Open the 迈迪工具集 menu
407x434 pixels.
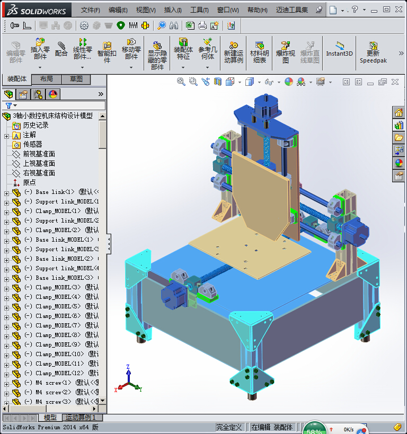pos(292,10)
